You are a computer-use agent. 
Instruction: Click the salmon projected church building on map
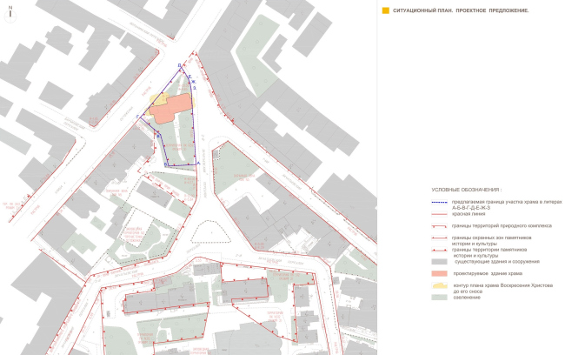tap(173, 106)
